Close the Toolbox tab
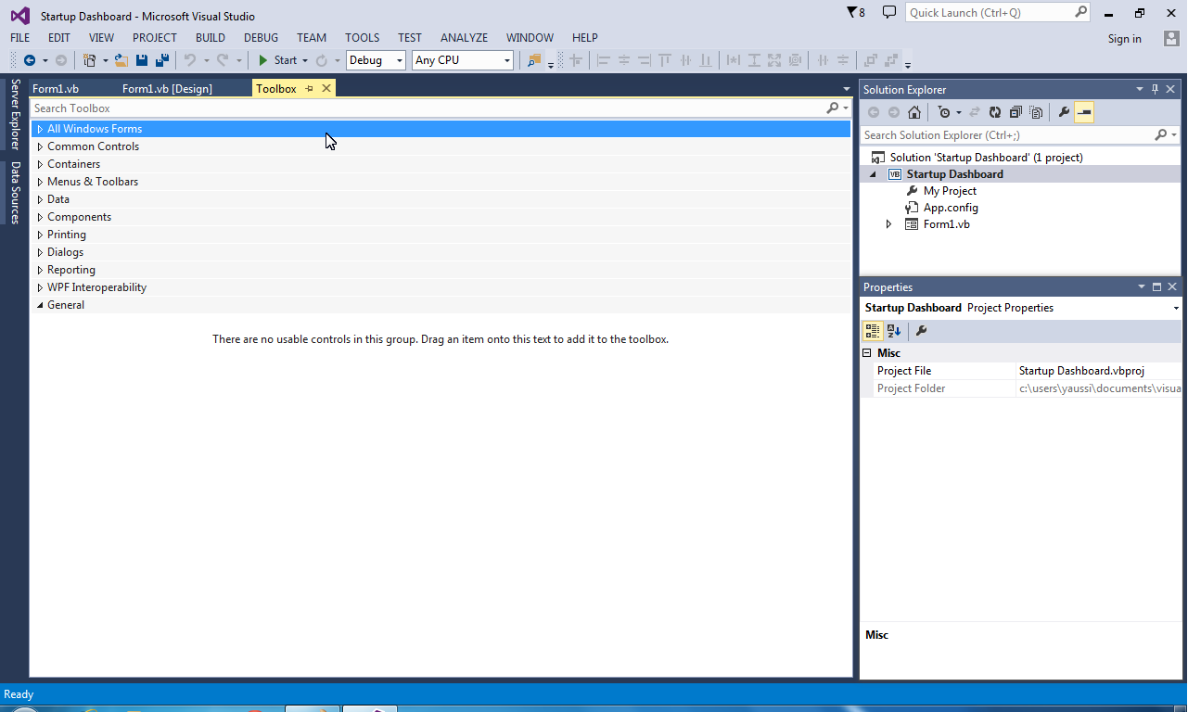The height and width of the screenshot is (712, 1188). pyautogui.click(x=326, y=89)
